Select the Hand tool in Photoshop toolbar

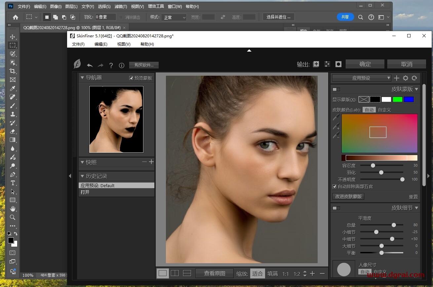click(13, 209)
